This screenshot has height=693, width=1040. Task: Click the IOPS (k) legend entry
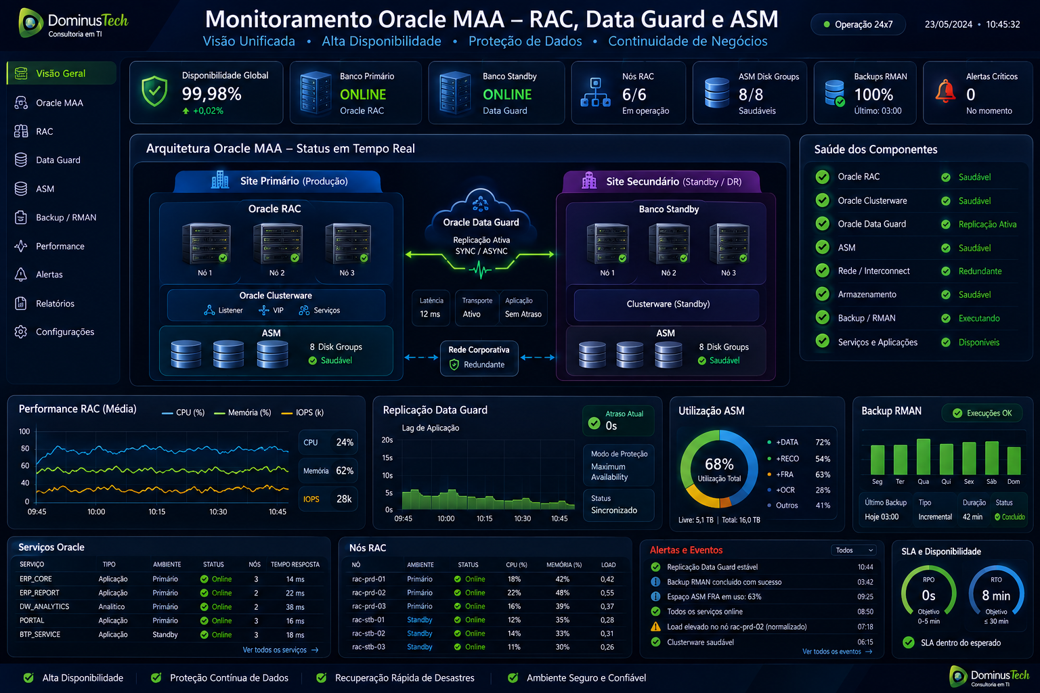303,412
